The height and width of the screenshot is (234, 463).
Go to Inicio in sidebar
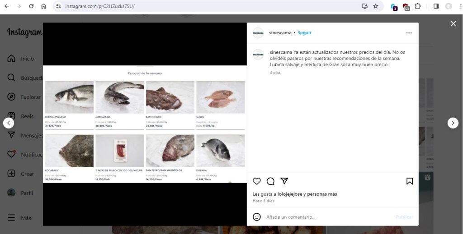[x=21, y=59]
